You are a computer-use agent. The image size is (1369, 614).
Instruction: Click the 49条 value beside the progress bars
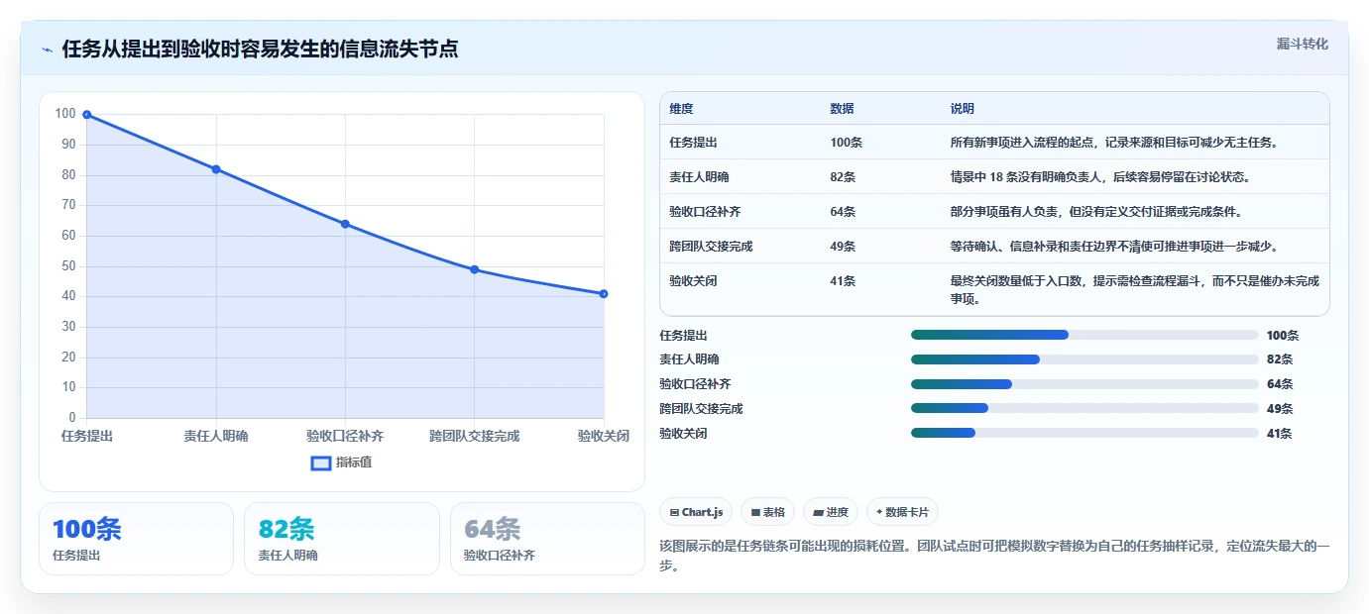(1280, 409)
